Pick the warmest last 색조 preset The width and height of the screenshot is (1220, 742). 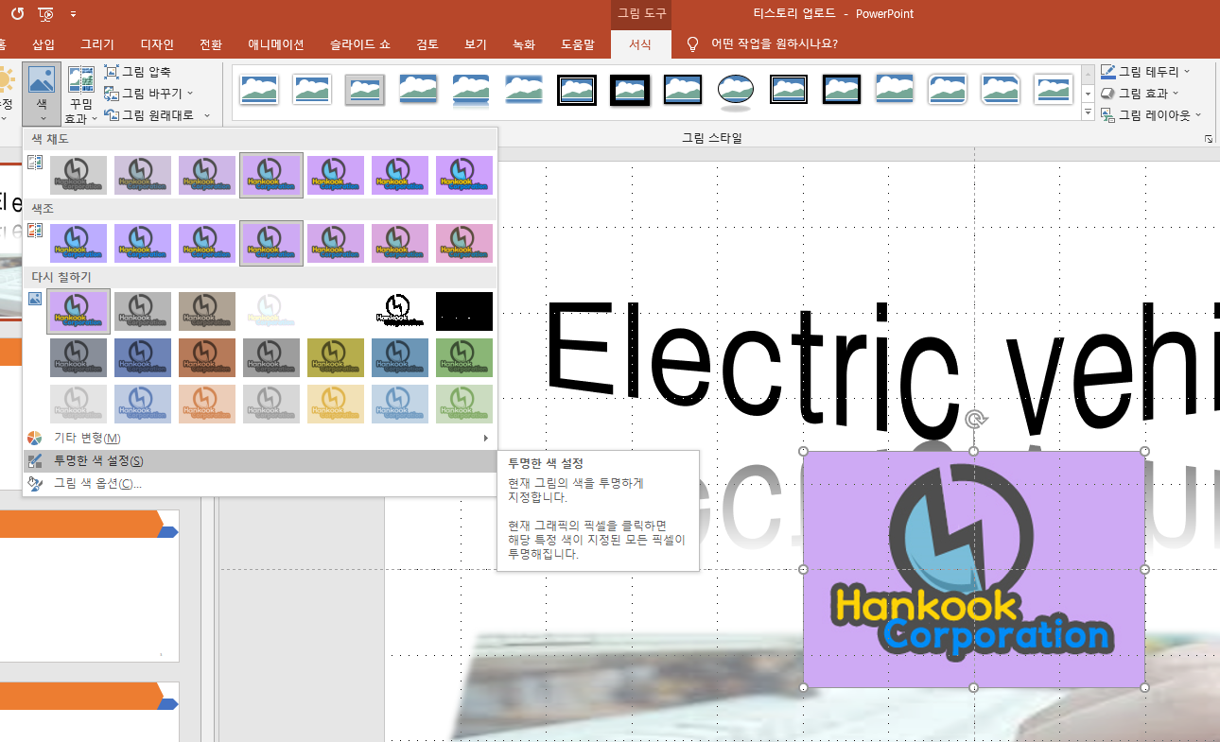464,243
